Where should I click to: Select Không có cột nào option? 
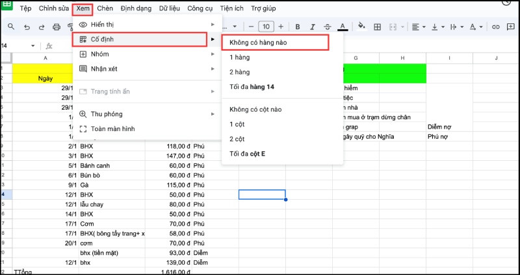pyautogui.click(x=282, y=109)
